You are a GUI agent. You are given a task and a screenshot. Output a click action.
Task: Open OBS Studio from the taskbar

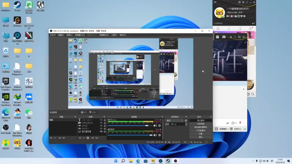pos(176,161)
